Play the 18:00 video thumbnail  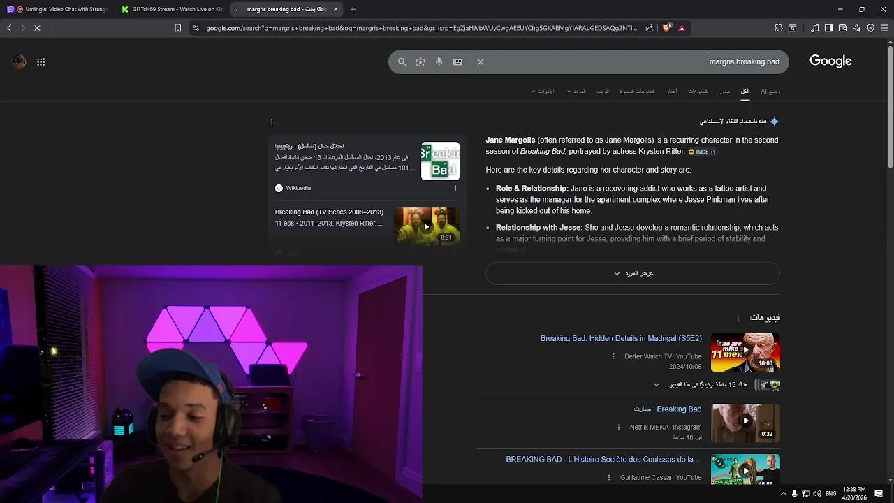coord(745,352)
